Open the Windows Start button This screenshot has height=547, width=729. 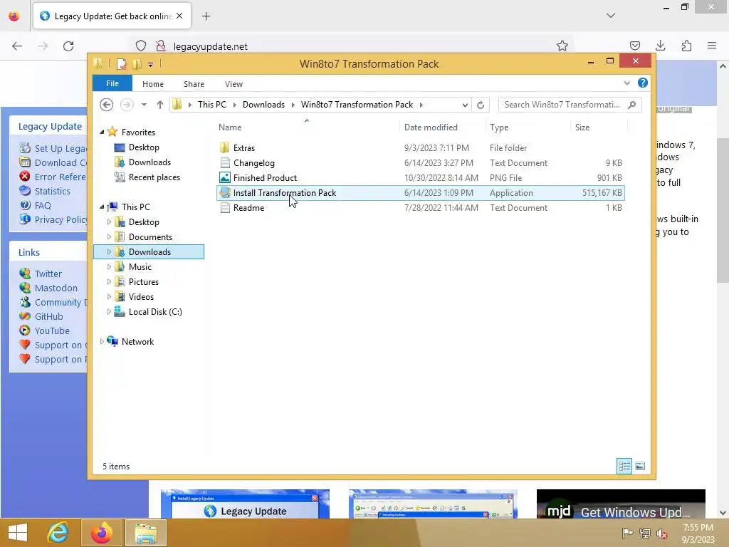pyautogui.click(x=18, y=533)
